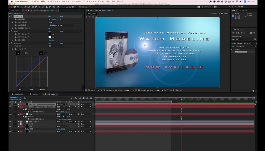Screen dimensions: 265x151
Task: Select the Unified Camera tool
Action: 25,7
